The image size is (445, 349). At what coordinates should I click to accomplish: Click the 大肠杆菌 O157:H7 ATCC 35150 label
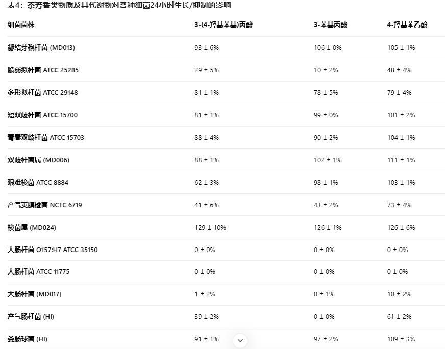tap(53, 250)
